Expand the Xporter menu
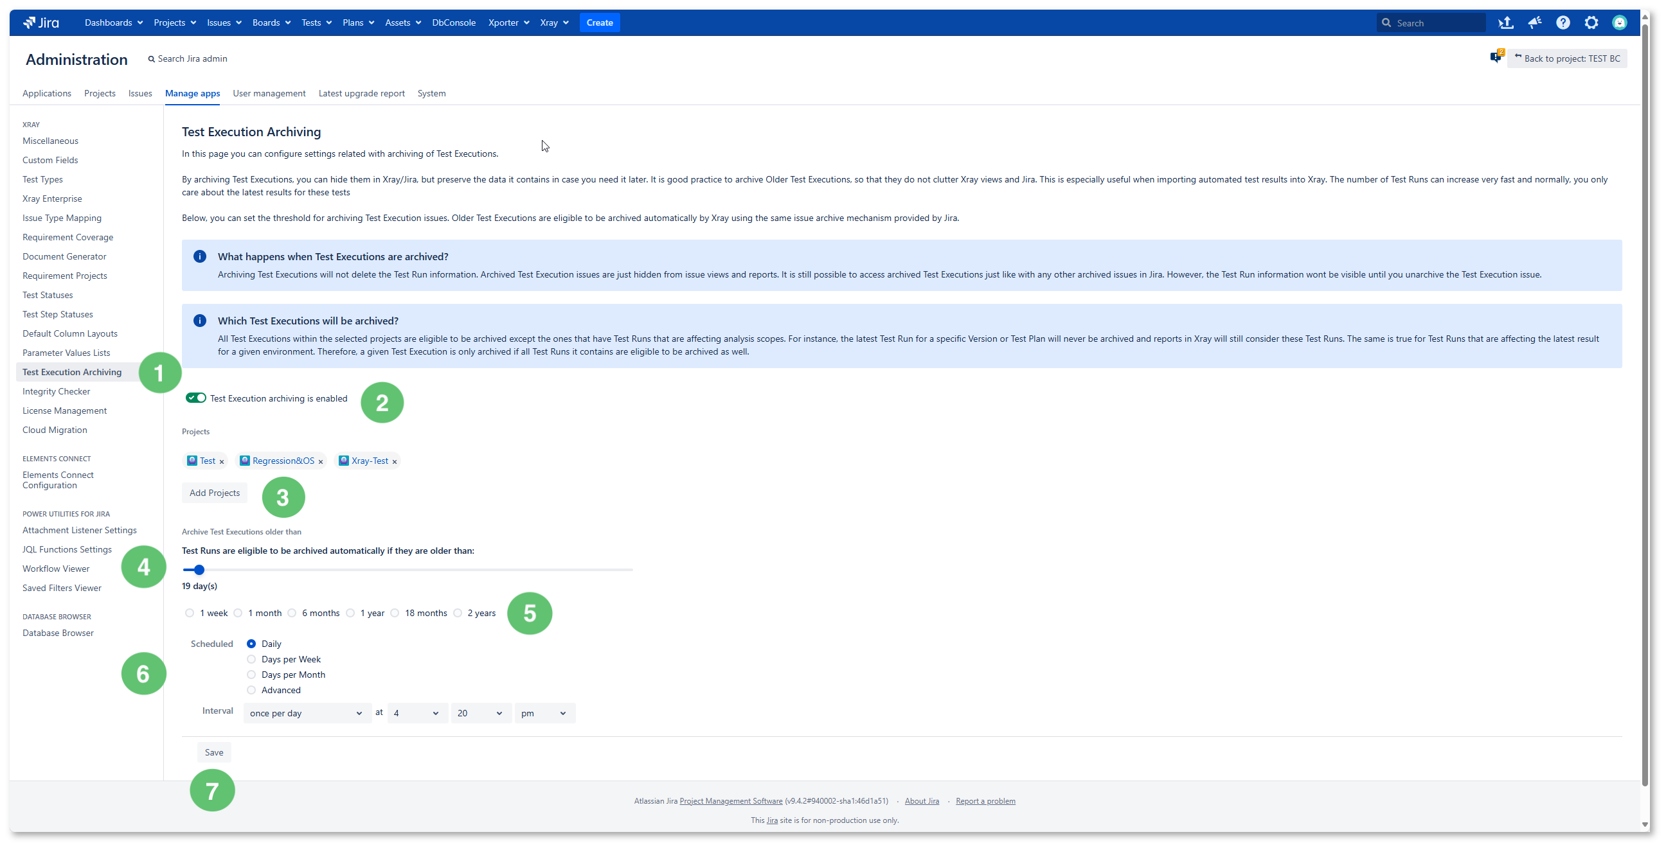 [508, 22]
